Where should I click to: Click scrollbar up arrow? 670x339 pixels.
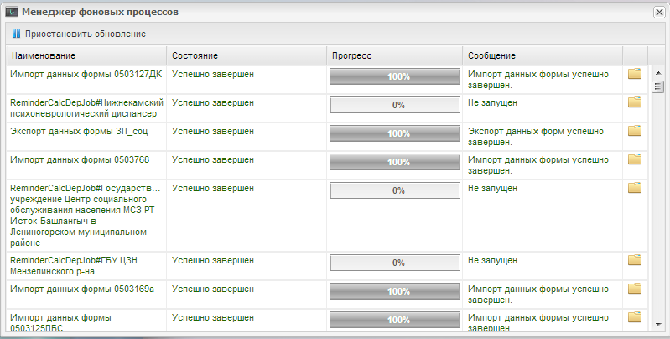click(x=658, y=73)
